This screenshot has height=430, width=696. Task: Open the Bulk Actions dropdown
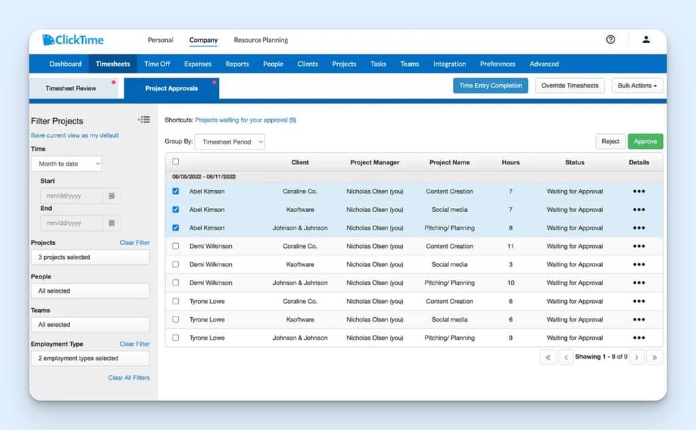pyautogui.click(x=637, y=86)
